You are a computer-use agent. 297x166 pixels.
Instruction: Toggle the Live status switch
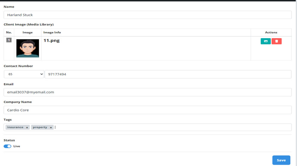(x=7, y=146)
